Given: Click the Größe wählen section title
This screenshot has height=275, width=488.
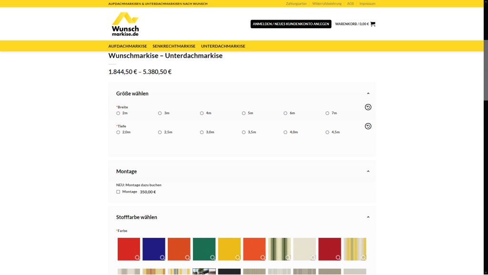Looking at the screenshot, I should [x=132, y=93].
